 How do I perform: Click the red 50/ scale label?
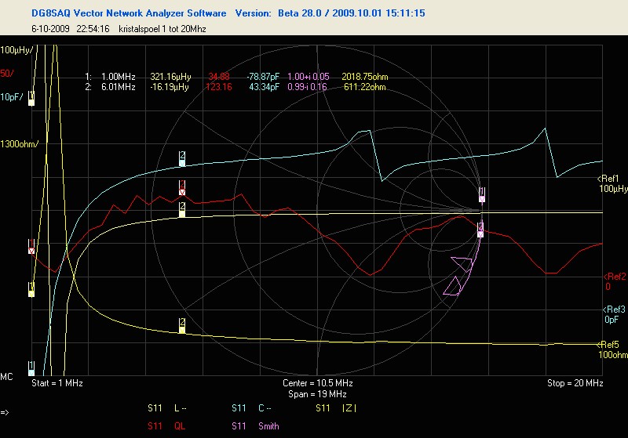7,73
